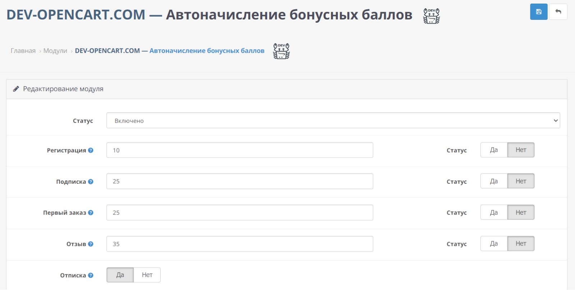Click the pencil icon beside Редактирование модуля
This screenshot has height=290, width=575.
pos(16,89)
